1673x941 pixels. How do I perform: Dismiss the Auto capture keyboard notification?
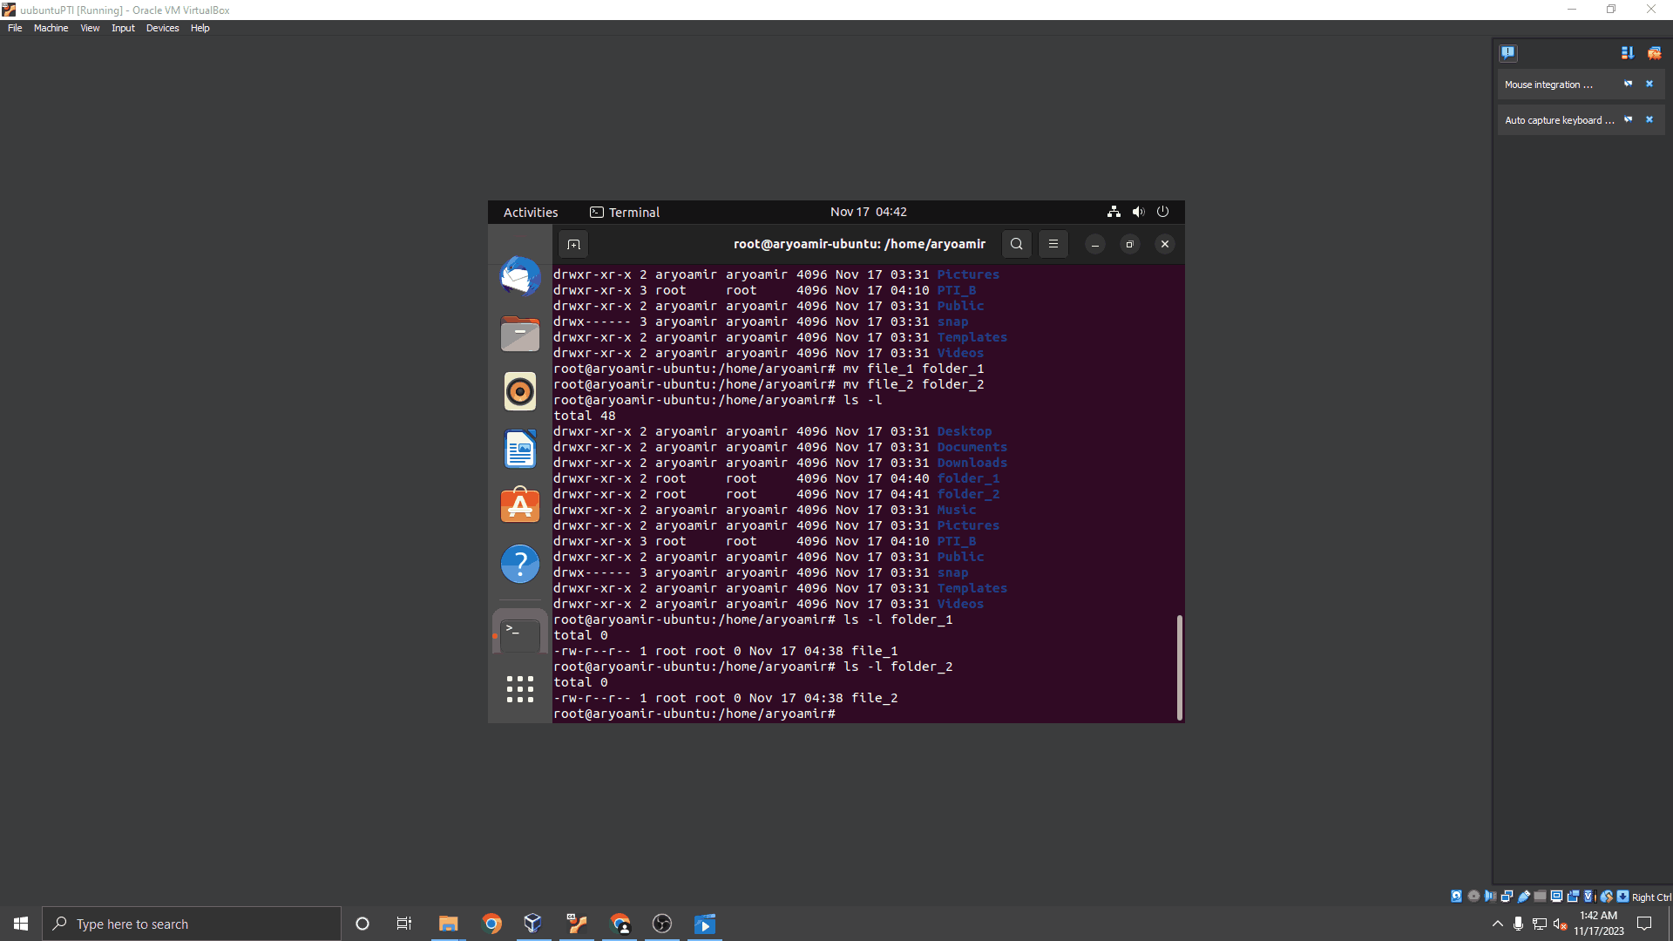click(x=1649, y=119)
